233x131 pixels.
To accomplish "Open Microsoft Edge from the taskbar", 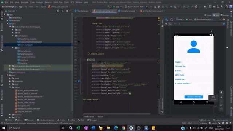I will 116,128.
